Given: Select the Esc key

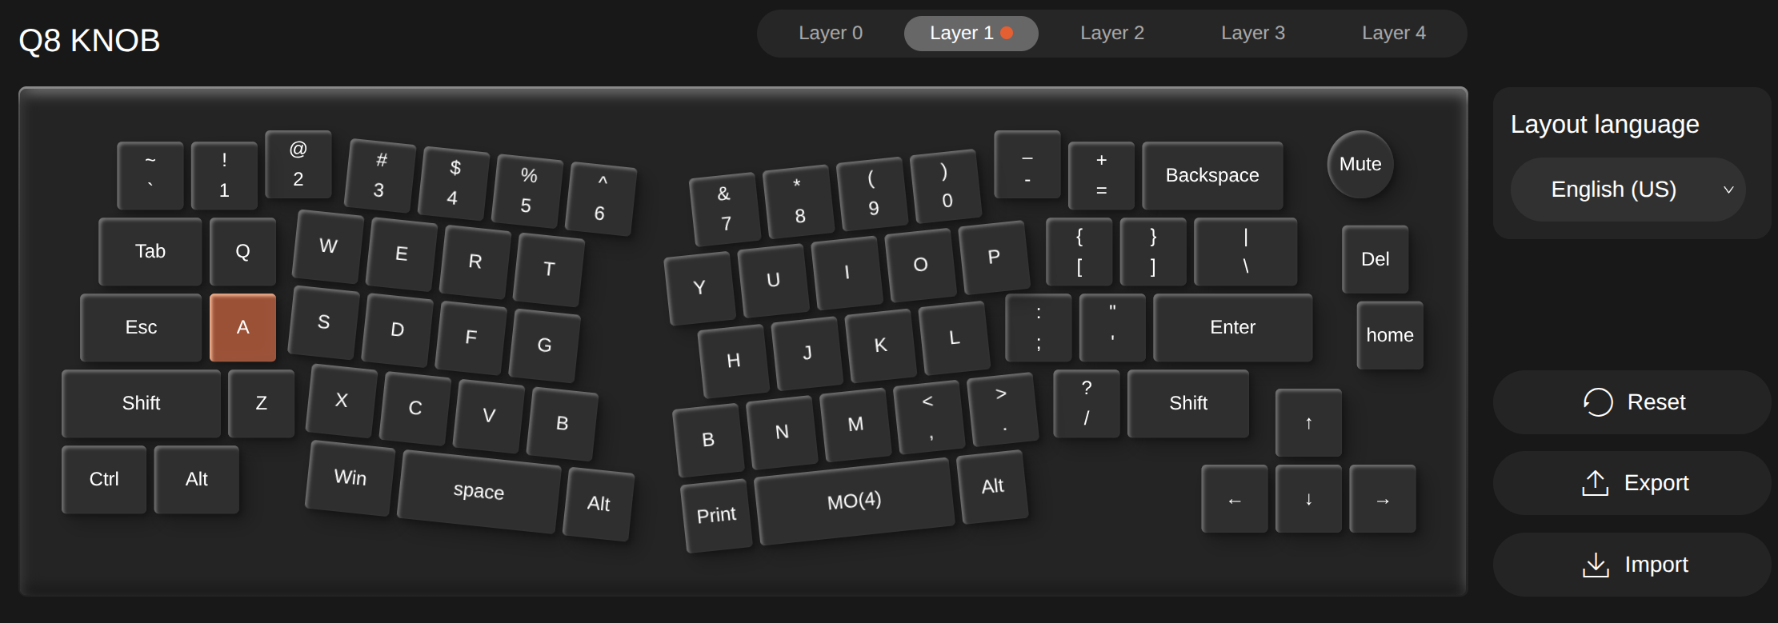Looking at the screenshot, I should pyautogui.click(x=141, y=327).
